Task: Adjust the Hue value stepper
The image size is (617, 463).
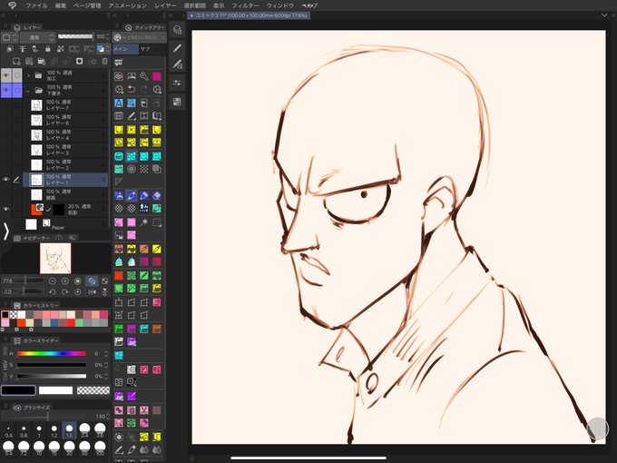Action: [106, 353]
